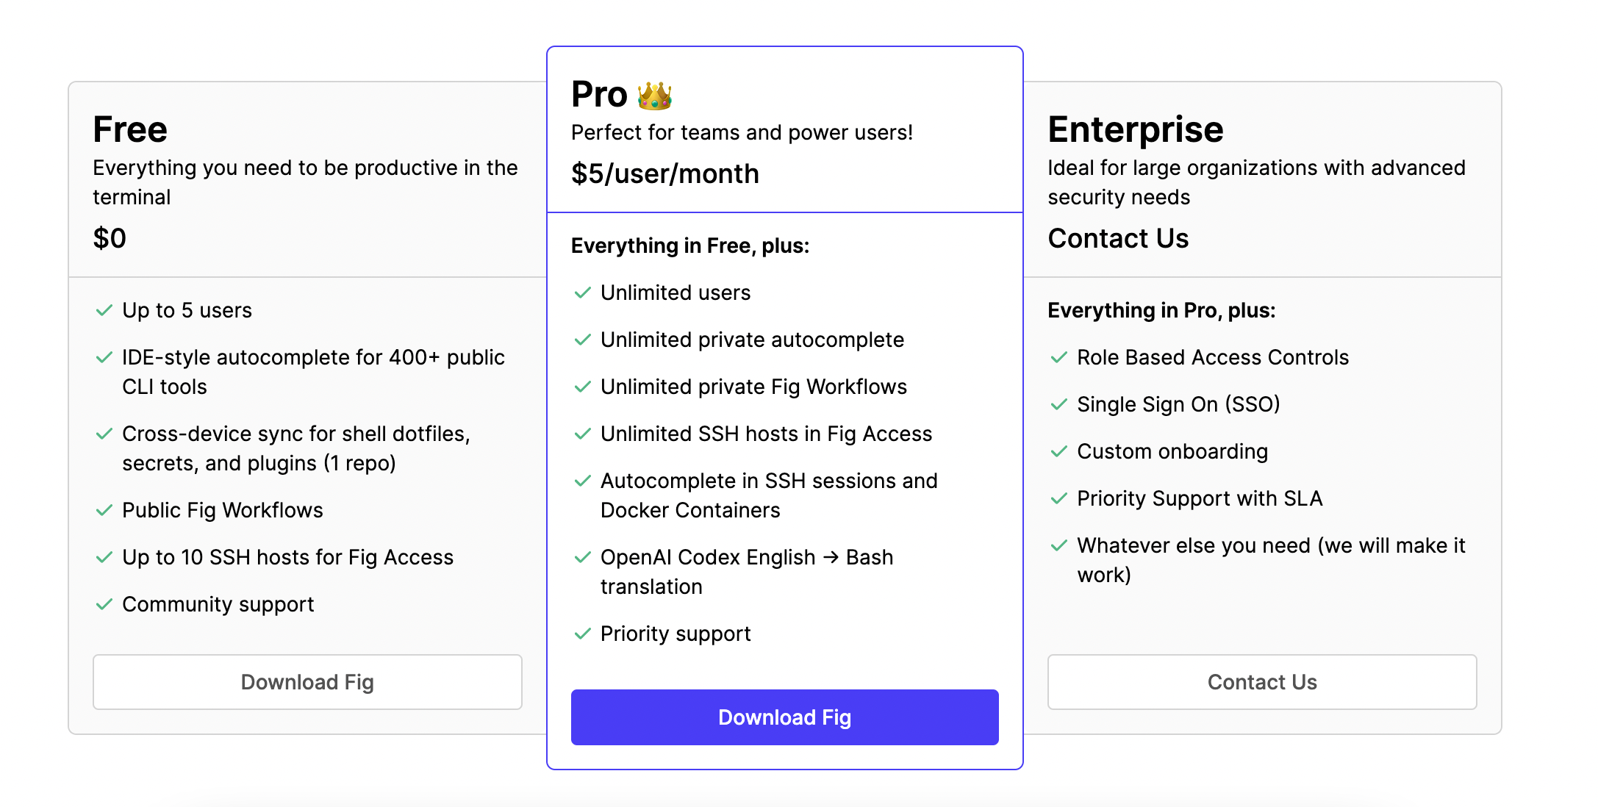Screen dimensions: 1598x807
Task: Click the checkmark beside Up to 5 users
Action: point(104,311)
